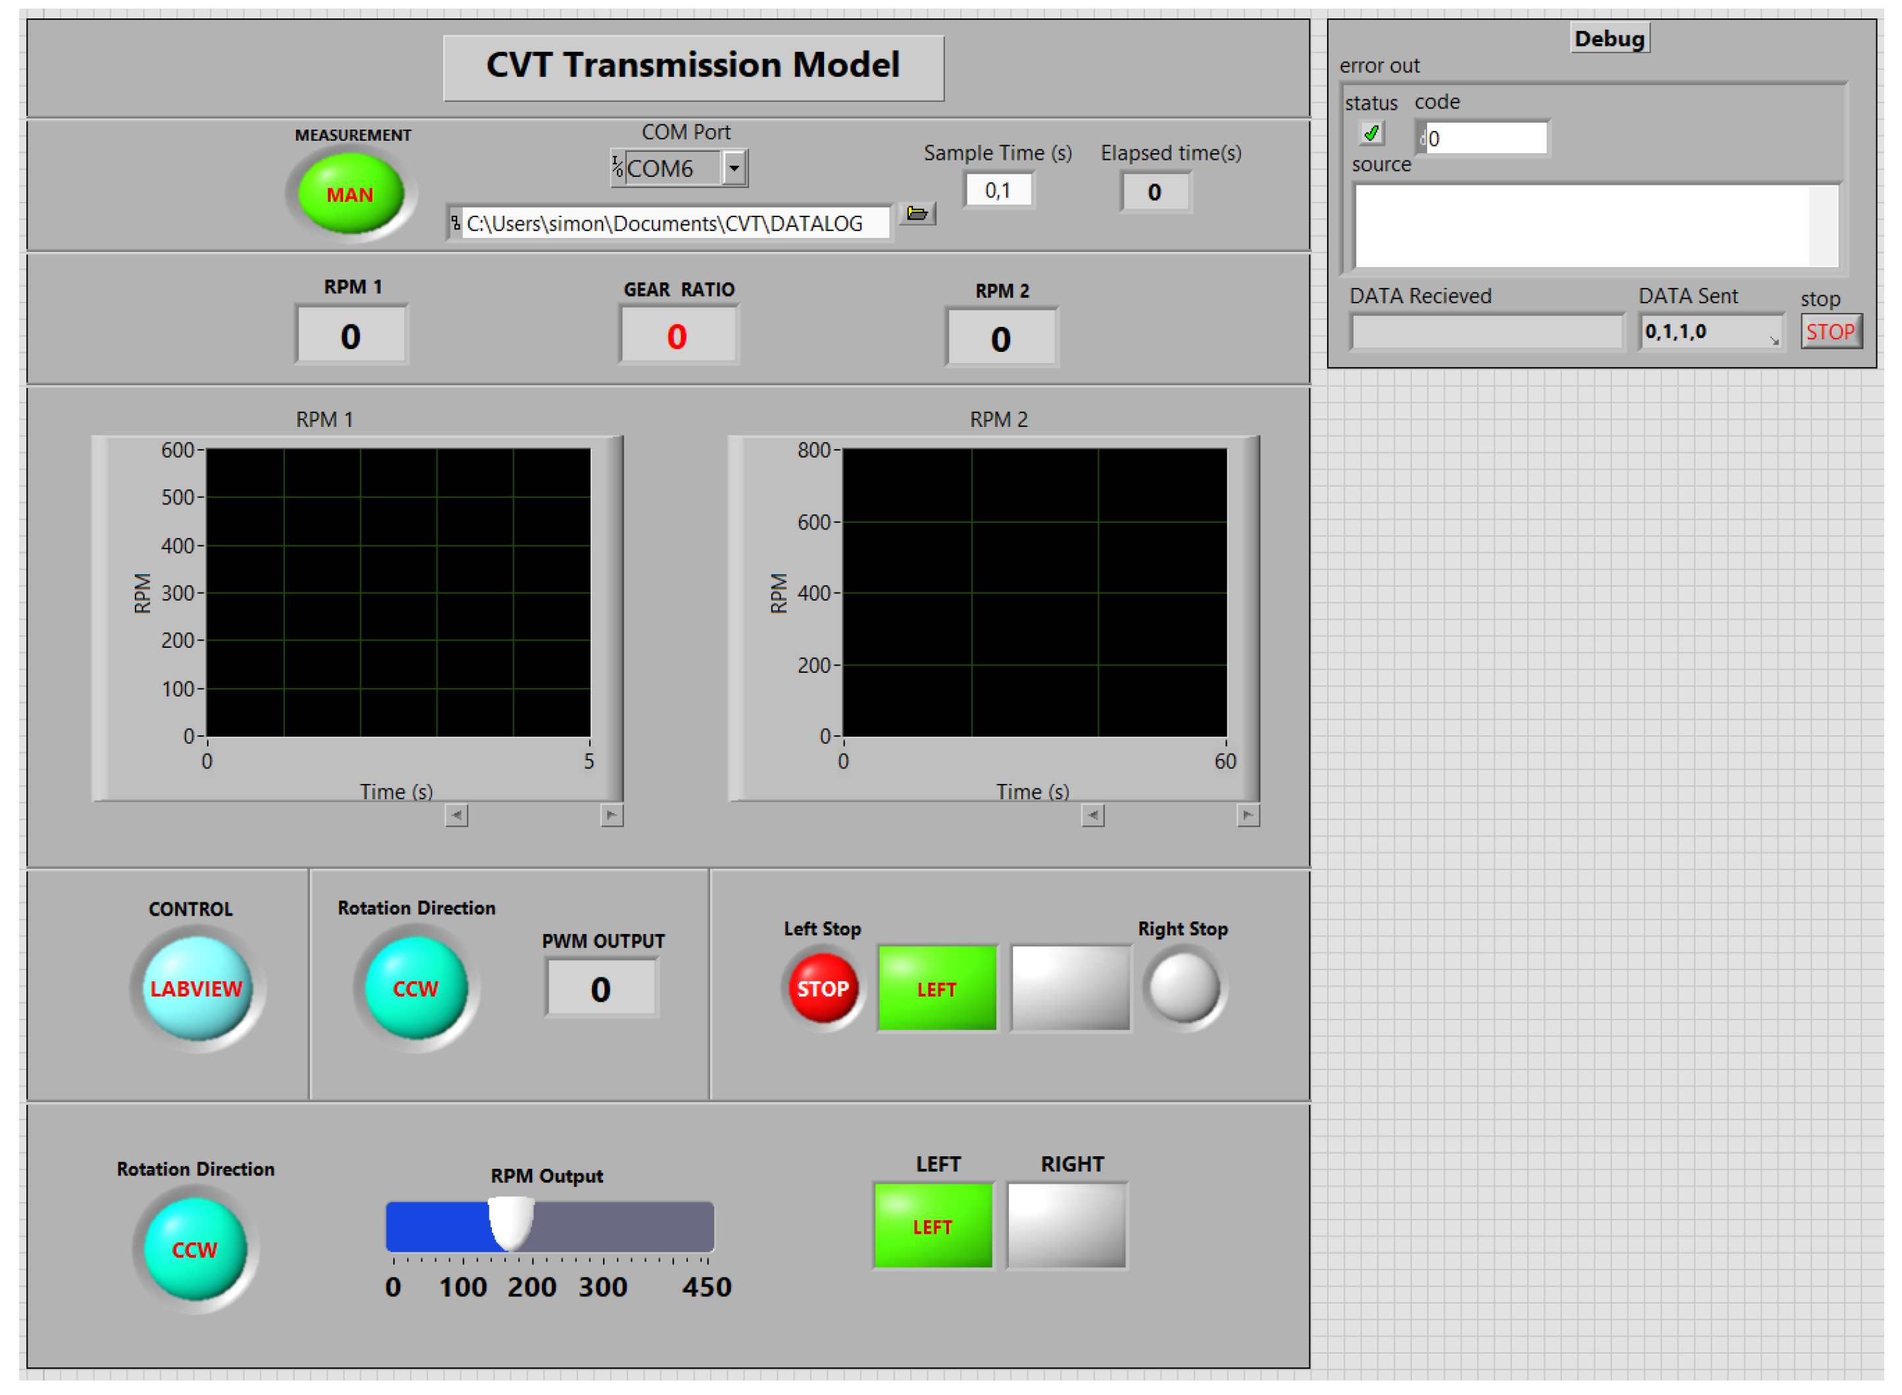The image size is (1902, 1395).
Task: Click the red Left Stop indicator
Action: (822, 988)
